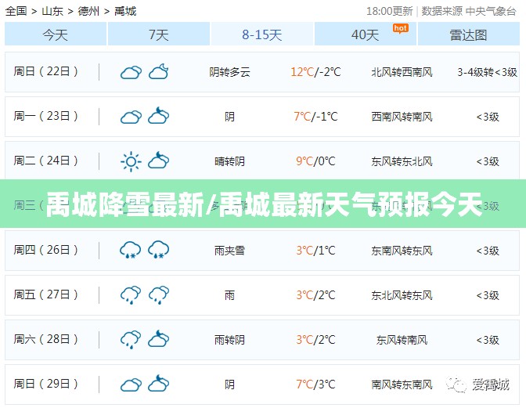Click the orange hot badge
526x408 pixels.
coord(401,28)
